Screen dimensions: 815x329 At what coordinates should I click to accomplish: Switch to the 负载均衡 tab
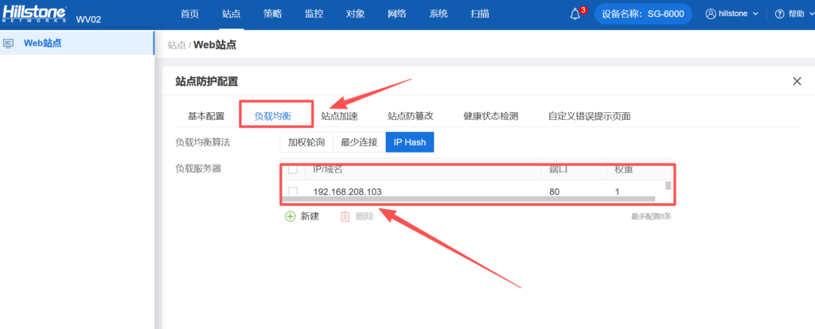coord(272,116)
